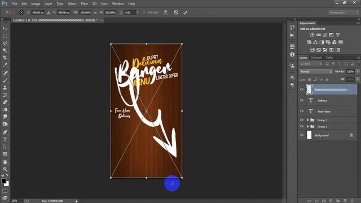Screen dimensions: 361x203
Task: Commit the transform with the checkmark
Action: click(x=186, y=12)
